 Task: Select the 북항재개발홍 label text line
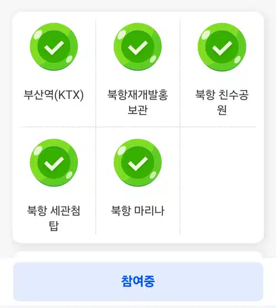[138, 95]
